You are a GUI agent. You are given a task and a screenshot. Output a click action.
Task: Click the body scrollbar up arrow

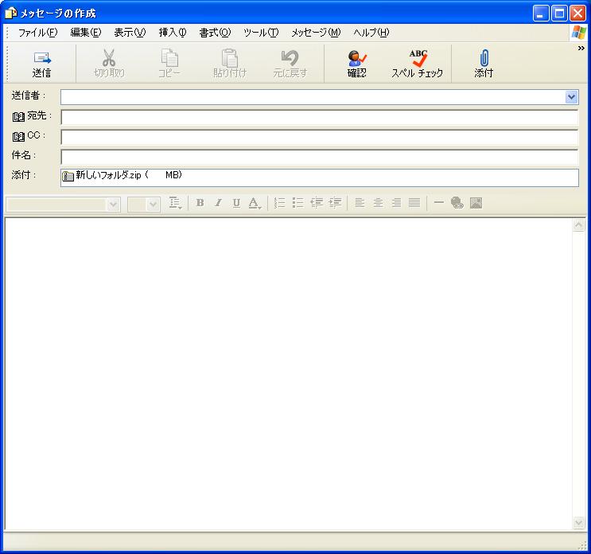pyautogui.click(x=578, y=225)
